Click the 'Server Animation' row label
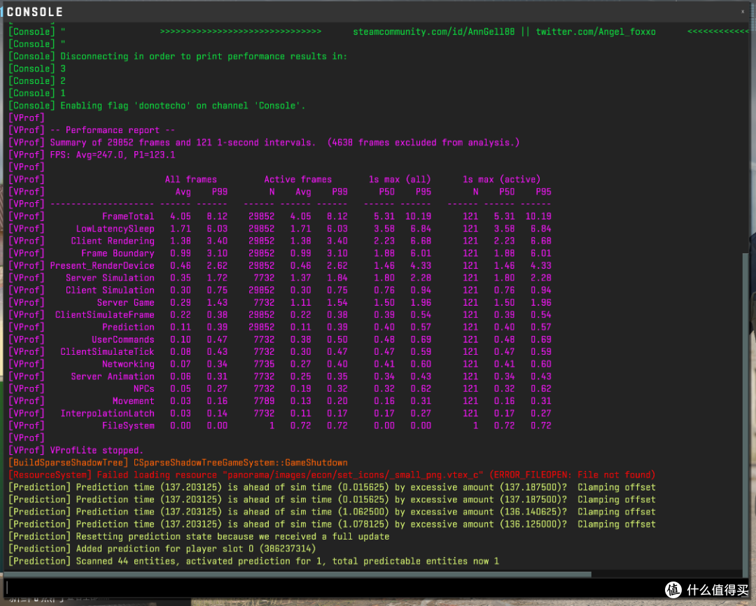Screen dimensions: 756x606 click(x=113, y=376)
